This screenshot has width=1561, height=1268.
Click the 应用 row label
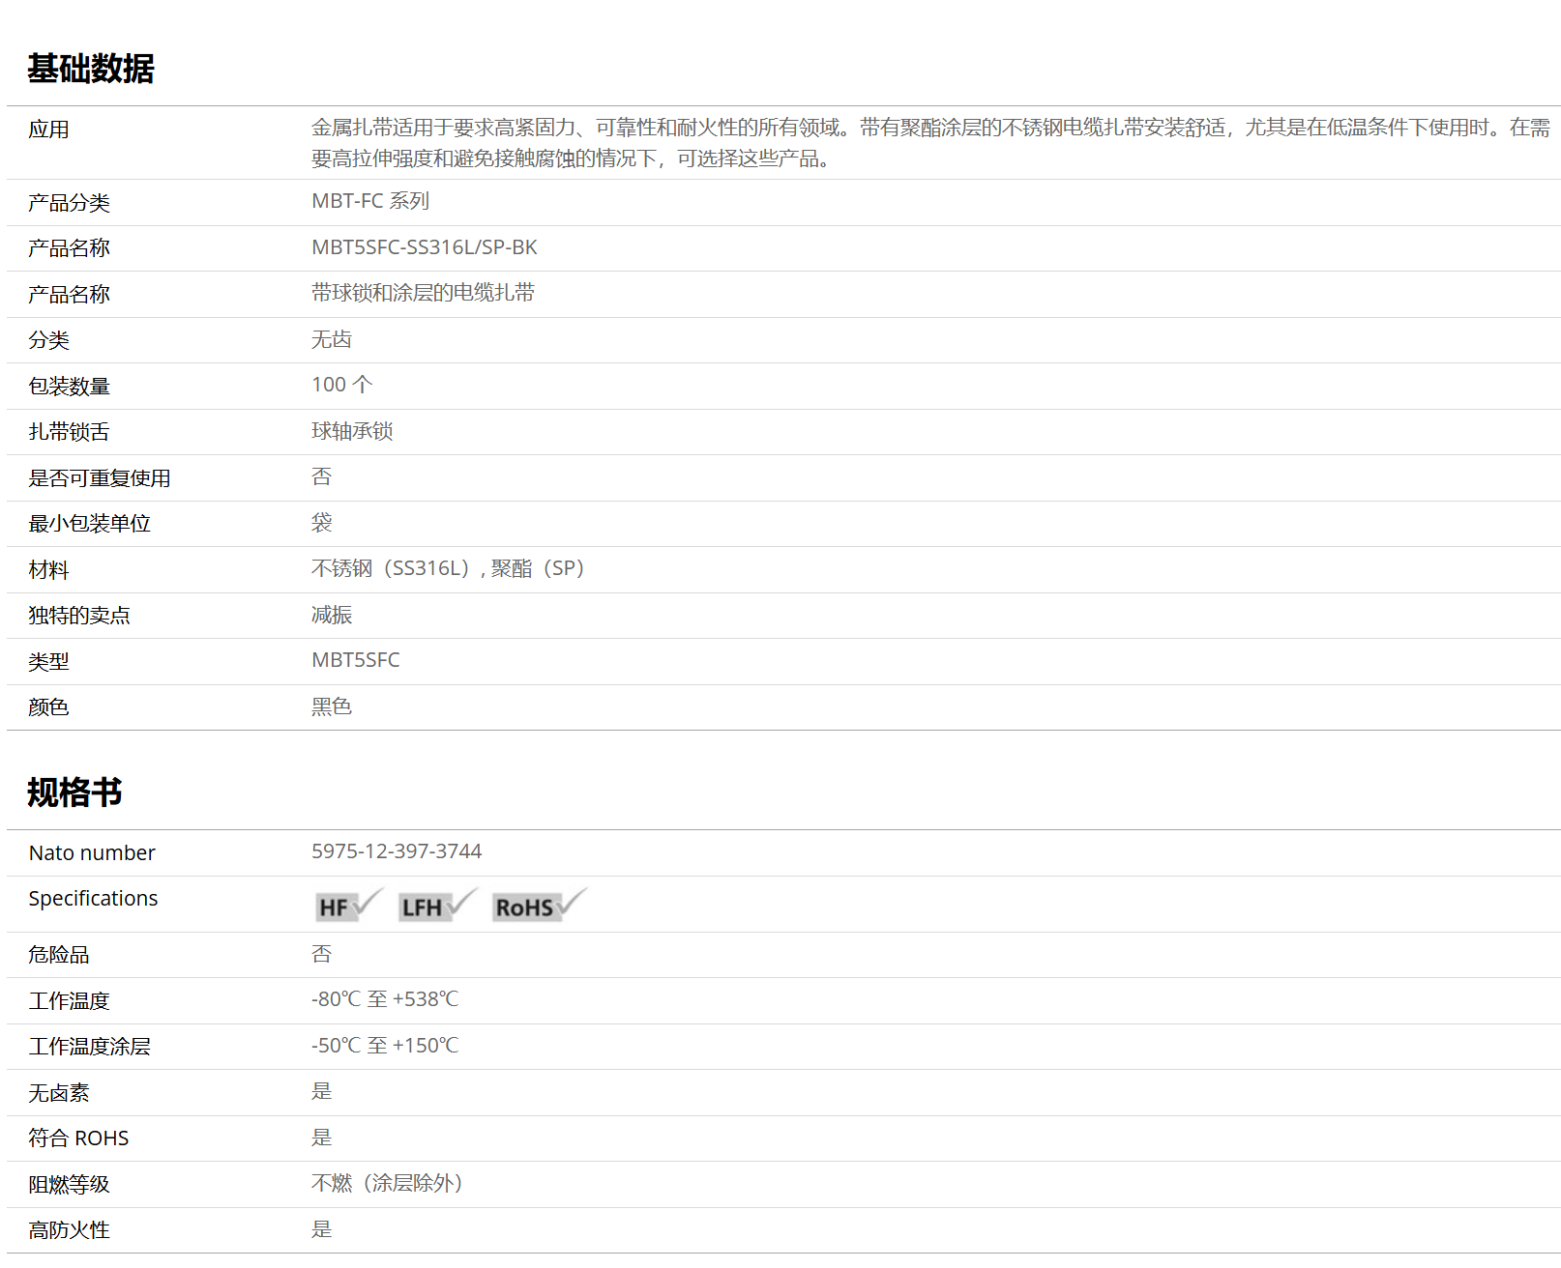pos(48,130)
